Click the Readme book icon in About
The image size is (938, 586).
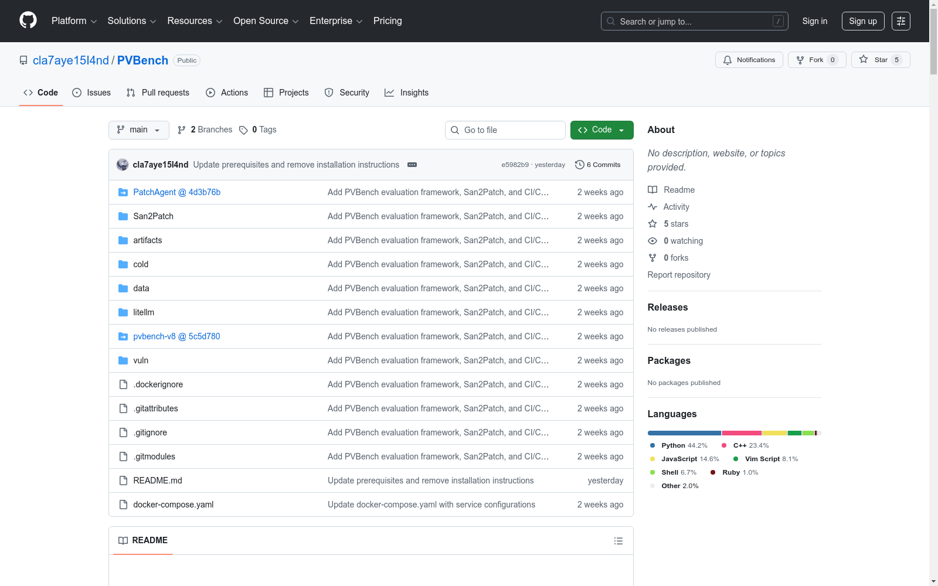coord(652,190)
